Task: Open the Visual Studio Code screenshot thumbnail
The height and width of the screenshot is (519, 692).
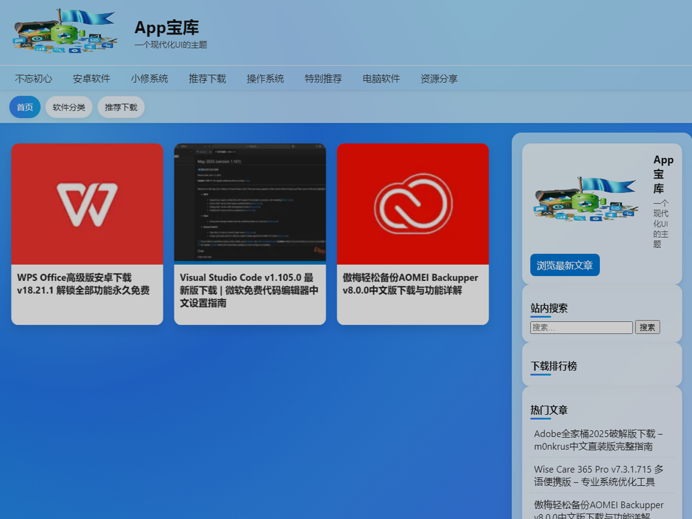Action: (250, 204)
